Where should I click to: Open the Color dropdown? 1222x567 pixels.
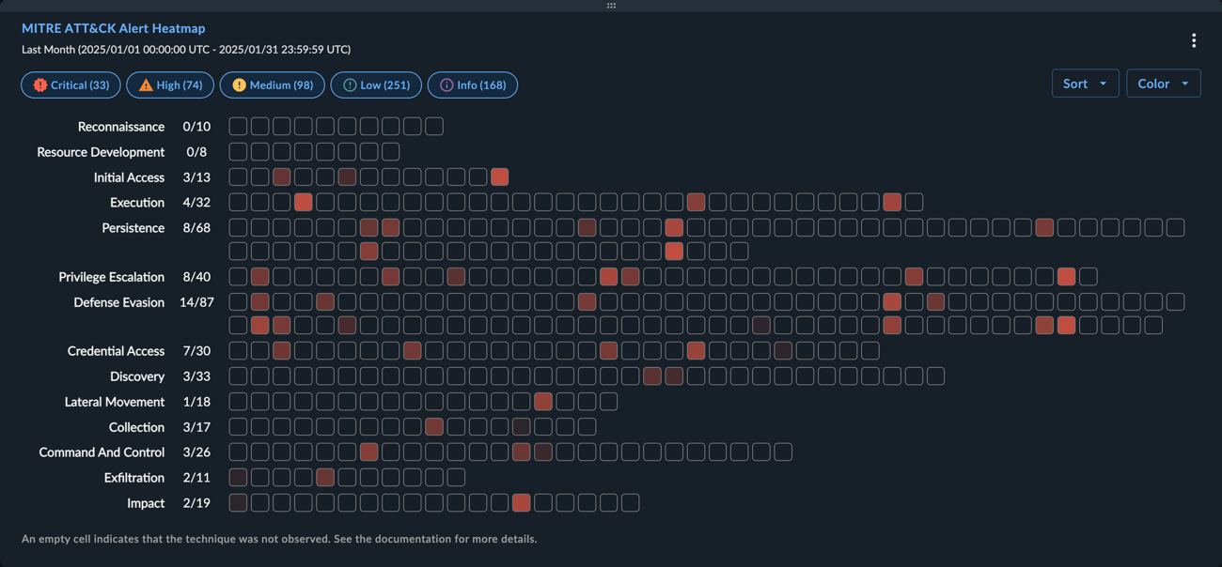1164,84
